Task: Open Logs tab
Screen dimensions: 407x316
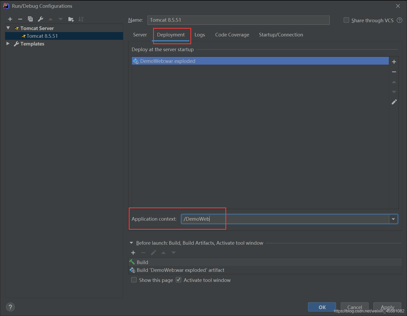Action: pyautogui.click(x=200, y=35)
